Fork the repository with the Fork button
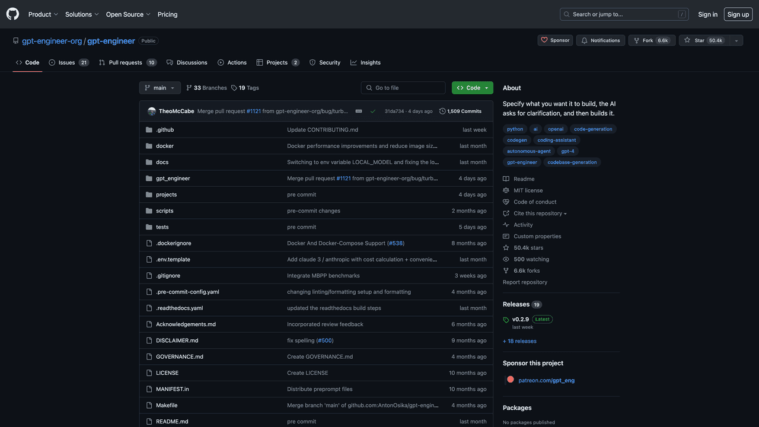The width and height of the screenshot is (759, 427). [650, 40]
